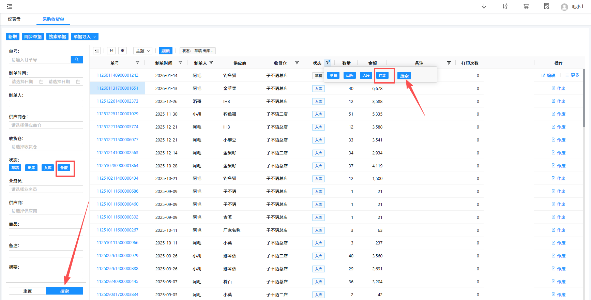The width and height of the screenshot is (591, 300).
Task: Click the magnifier button beside the 单号 input
Action: pyautogui.click(x=77, y=60)
